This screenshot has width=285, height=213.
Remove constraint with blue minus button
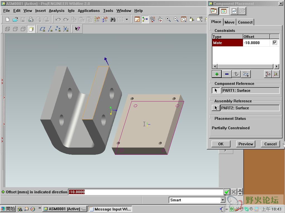[227, 74]
